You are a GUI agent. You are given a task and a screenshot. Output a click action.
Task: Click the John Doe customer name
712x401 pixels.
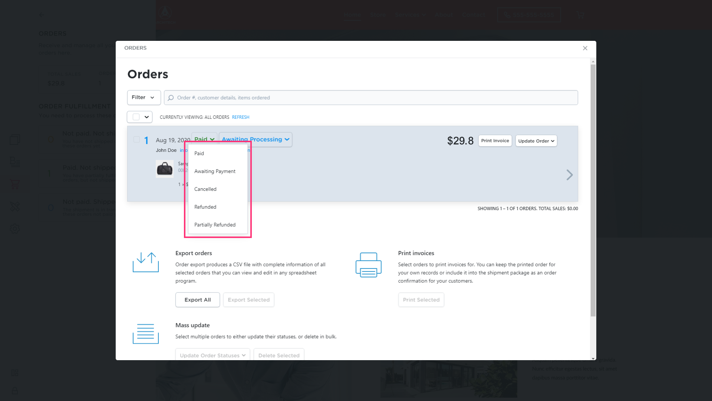pos(166,150)
